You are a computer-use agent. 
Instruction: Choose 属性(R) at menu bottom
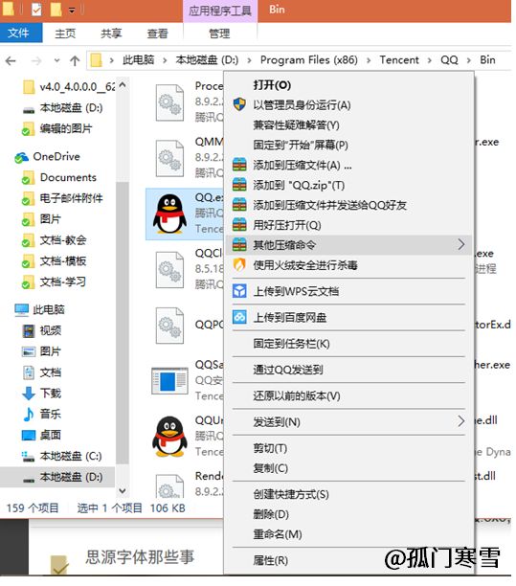[271, 560]
